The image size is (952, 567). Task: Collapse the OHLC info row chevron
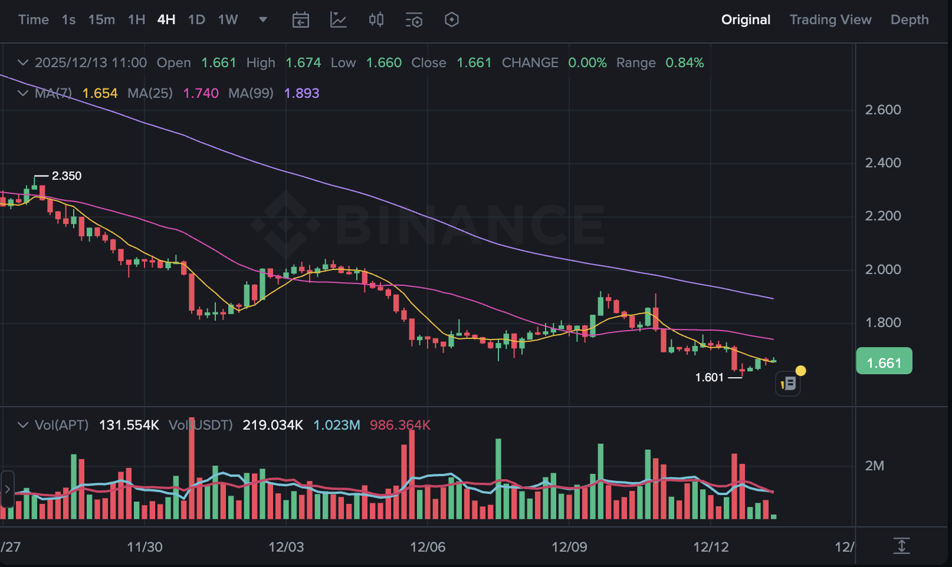point(23,62)
